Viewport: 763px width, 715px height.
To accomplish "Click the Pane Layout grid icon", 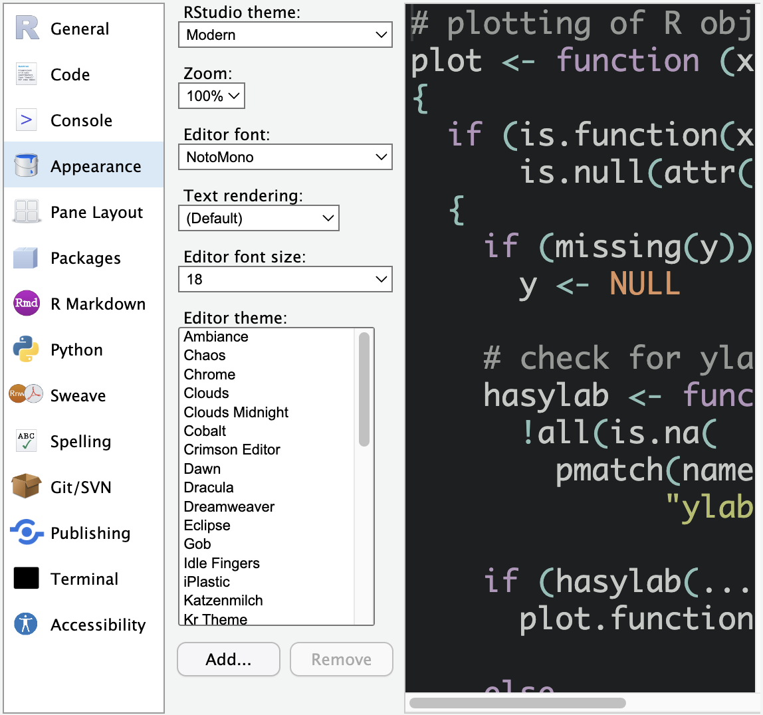I will (27, 211).
